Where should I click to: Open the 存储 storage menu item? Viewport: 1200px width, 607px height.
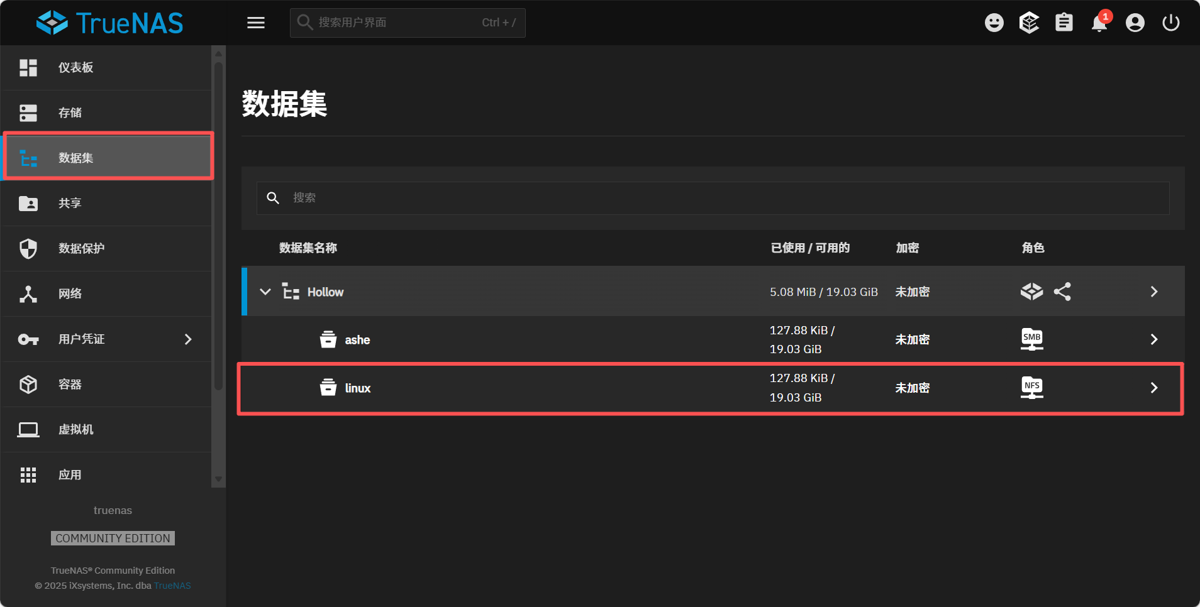(x=70, y=113)
